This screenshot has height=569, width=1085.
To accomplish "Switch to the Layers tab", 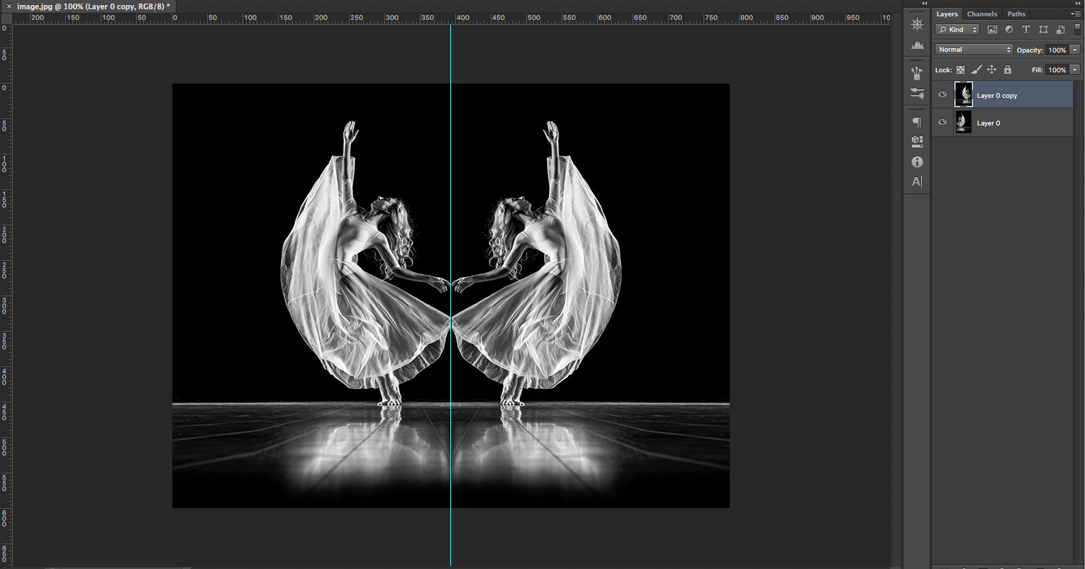I will pos(947,14).
